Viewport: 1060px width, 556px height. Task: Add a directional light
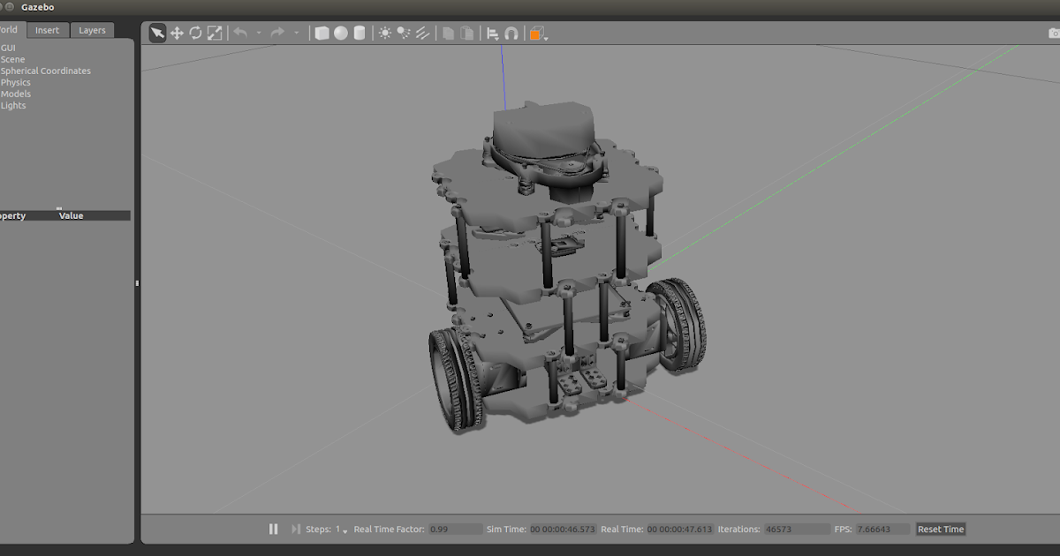coord(421,33)
